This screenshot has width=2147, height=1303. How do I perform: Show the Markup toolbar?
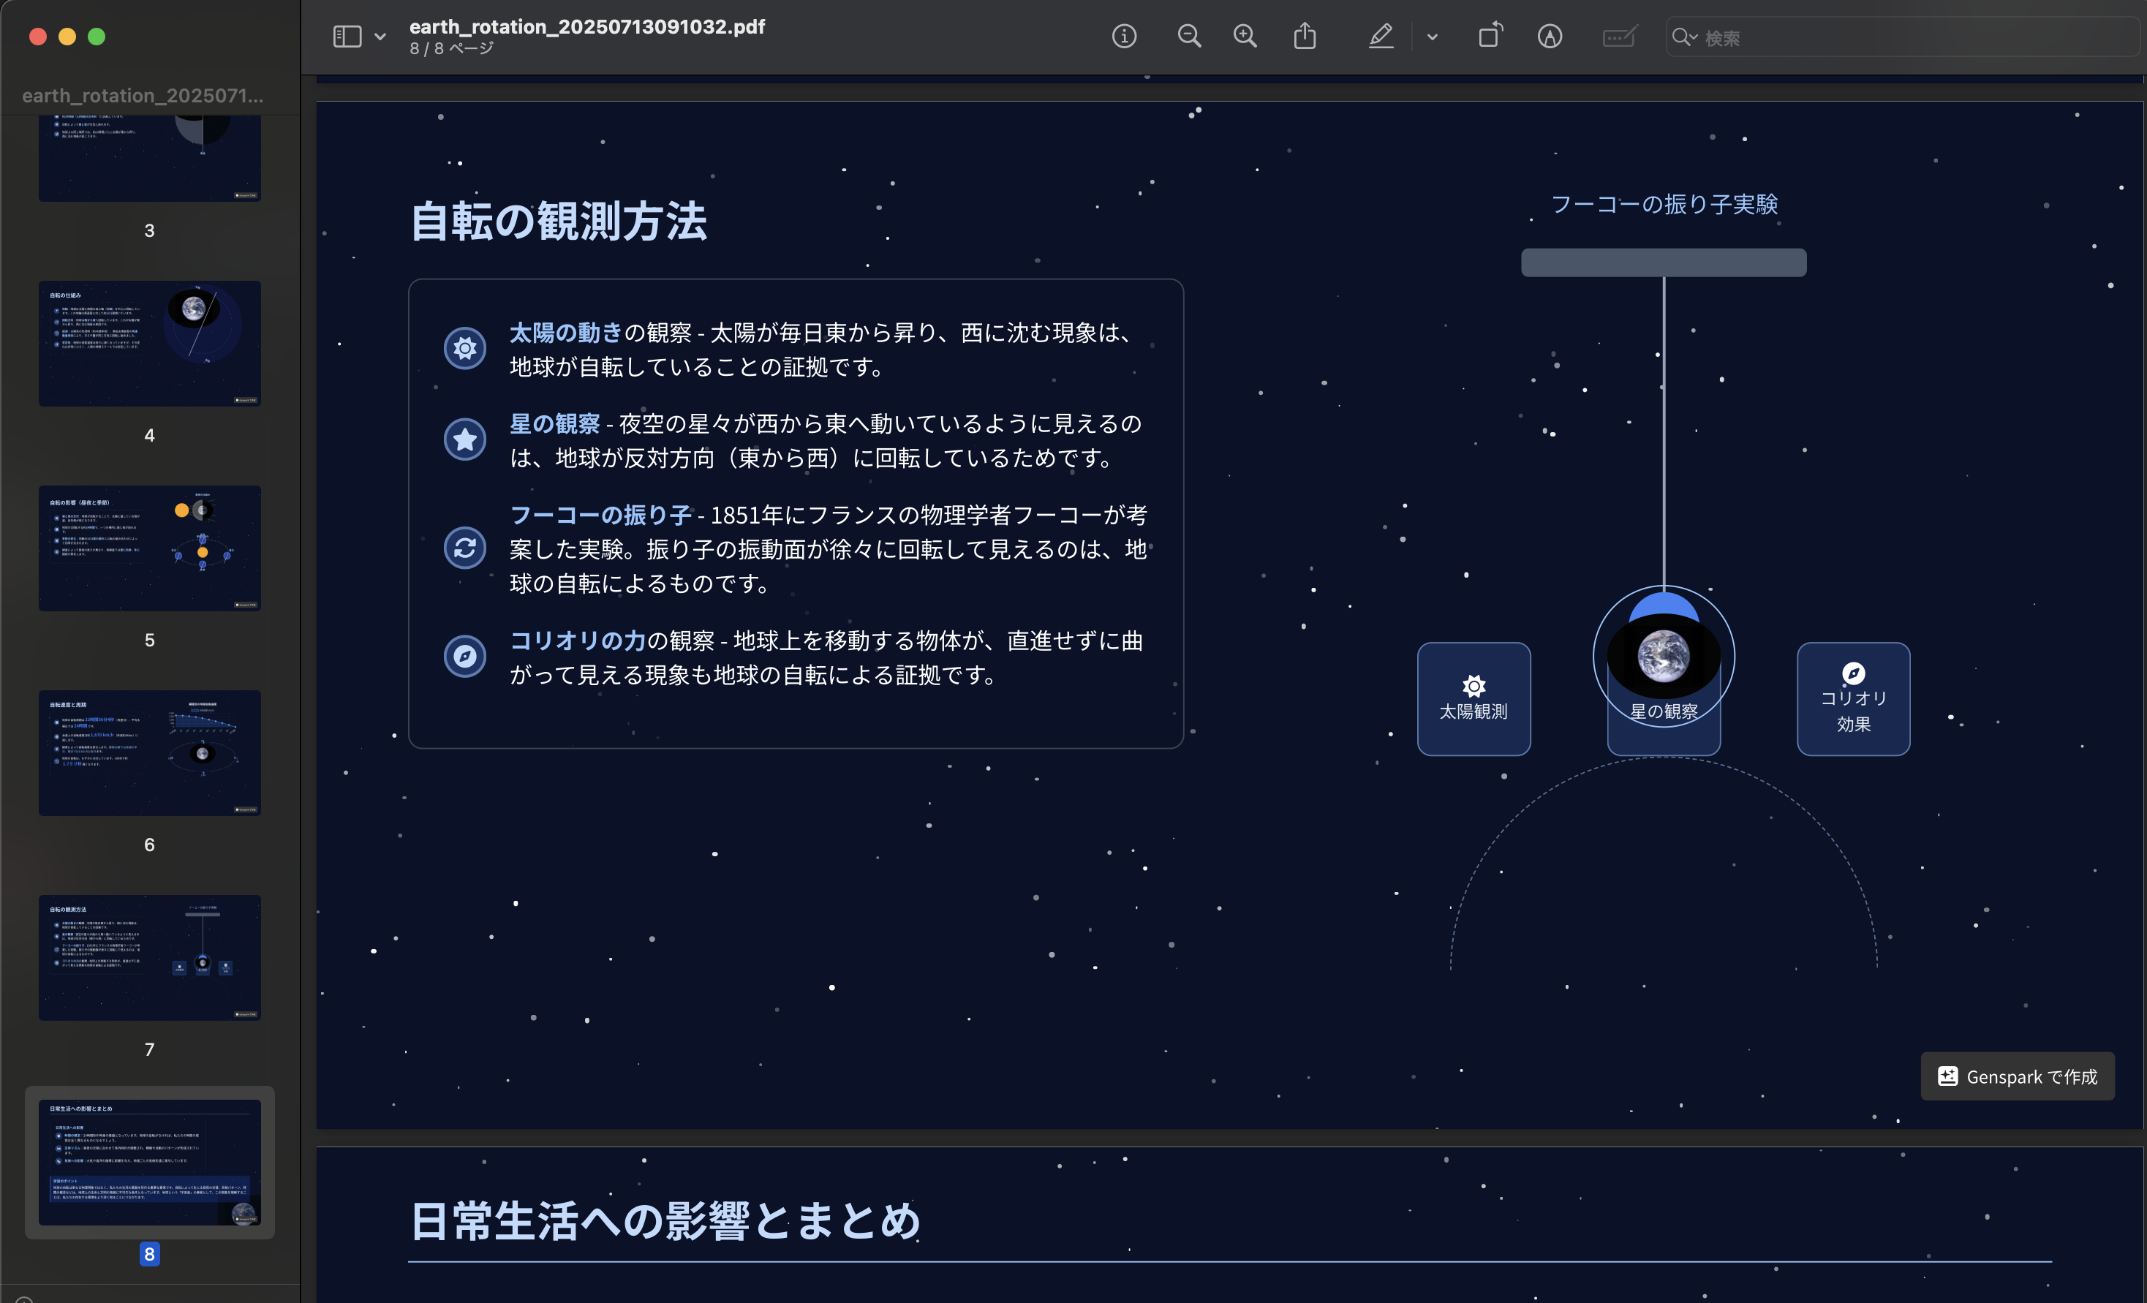1550,37
